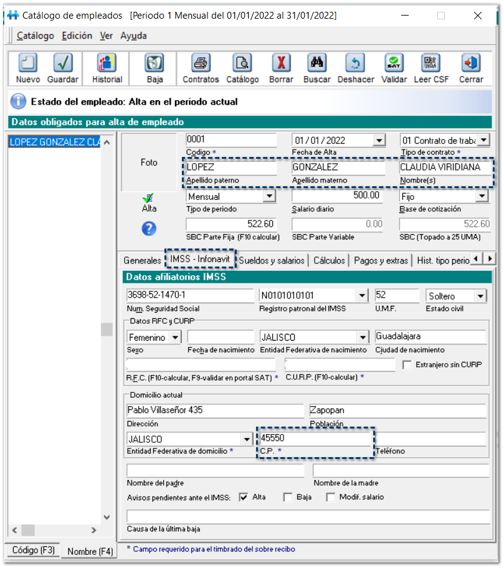Viewport: 504px width, 568px height.
Task: Switch to the Sueldos y salarios tab
Action: tap(272, 260)
